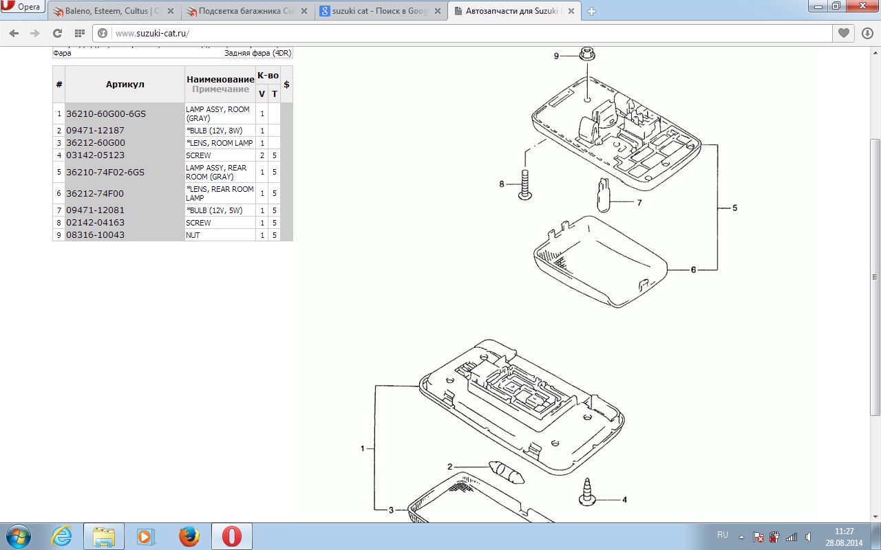Select part number 36212-60G00
This screenshot has width=881, height=550.
[96, 143]
